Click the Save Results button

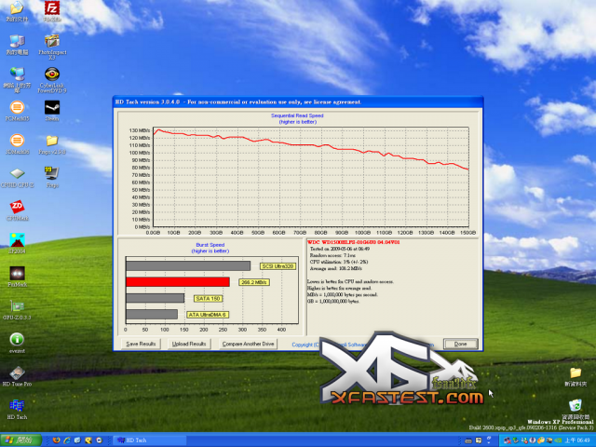pos(141,344)
